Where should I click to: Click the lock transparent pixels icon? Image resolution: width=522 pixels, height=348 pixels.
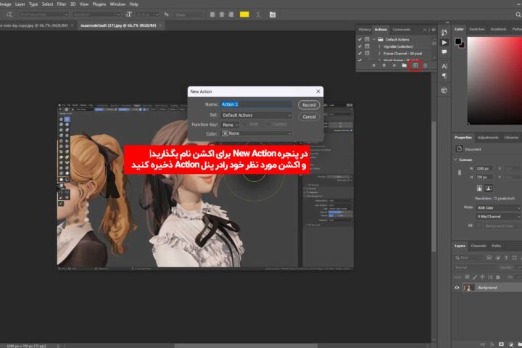[x=467, y=277]
